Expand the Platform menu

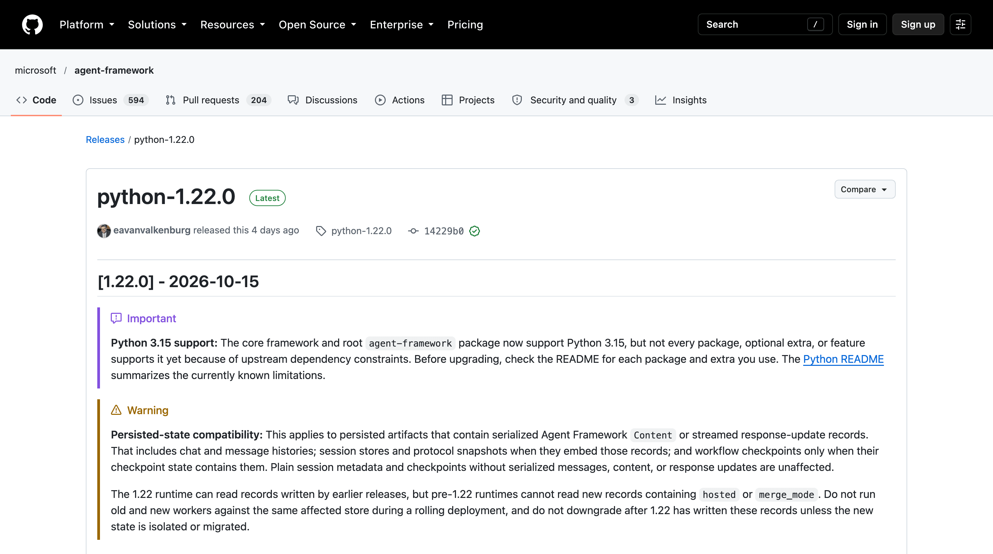coord(87,25)
